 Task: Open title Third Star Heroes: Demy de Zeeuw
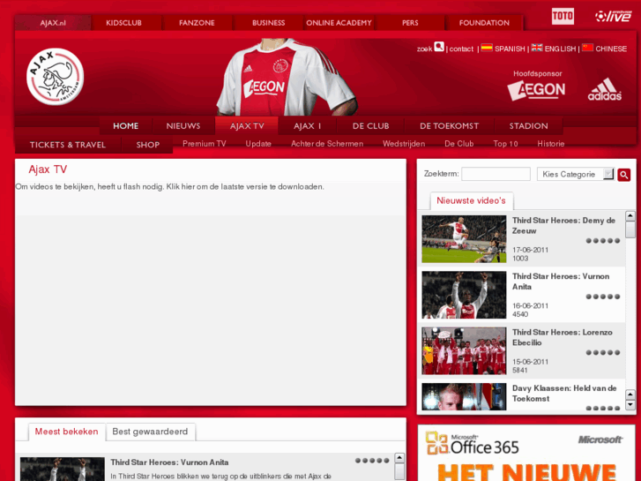[x=563, y=226]
